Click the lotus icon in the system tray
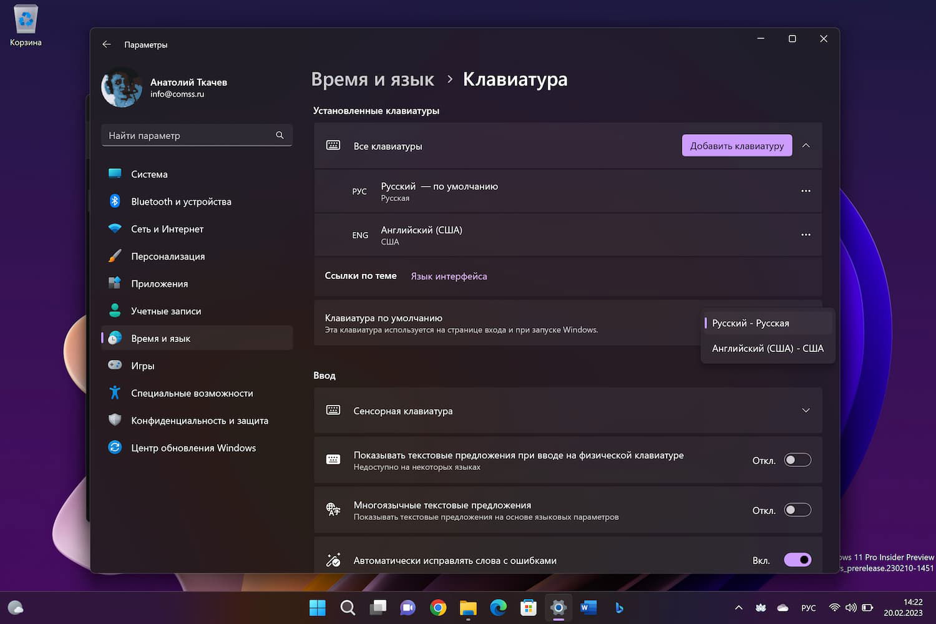The width and height of the screenshot is (936, 624). (x=761, y=608)
